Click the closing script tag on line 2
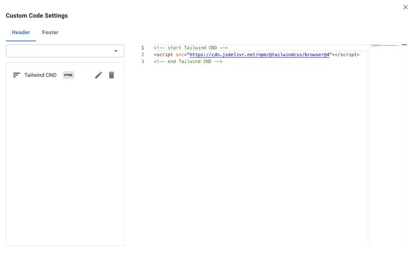This screenshot has width=412, height=255. coord(347,55)
